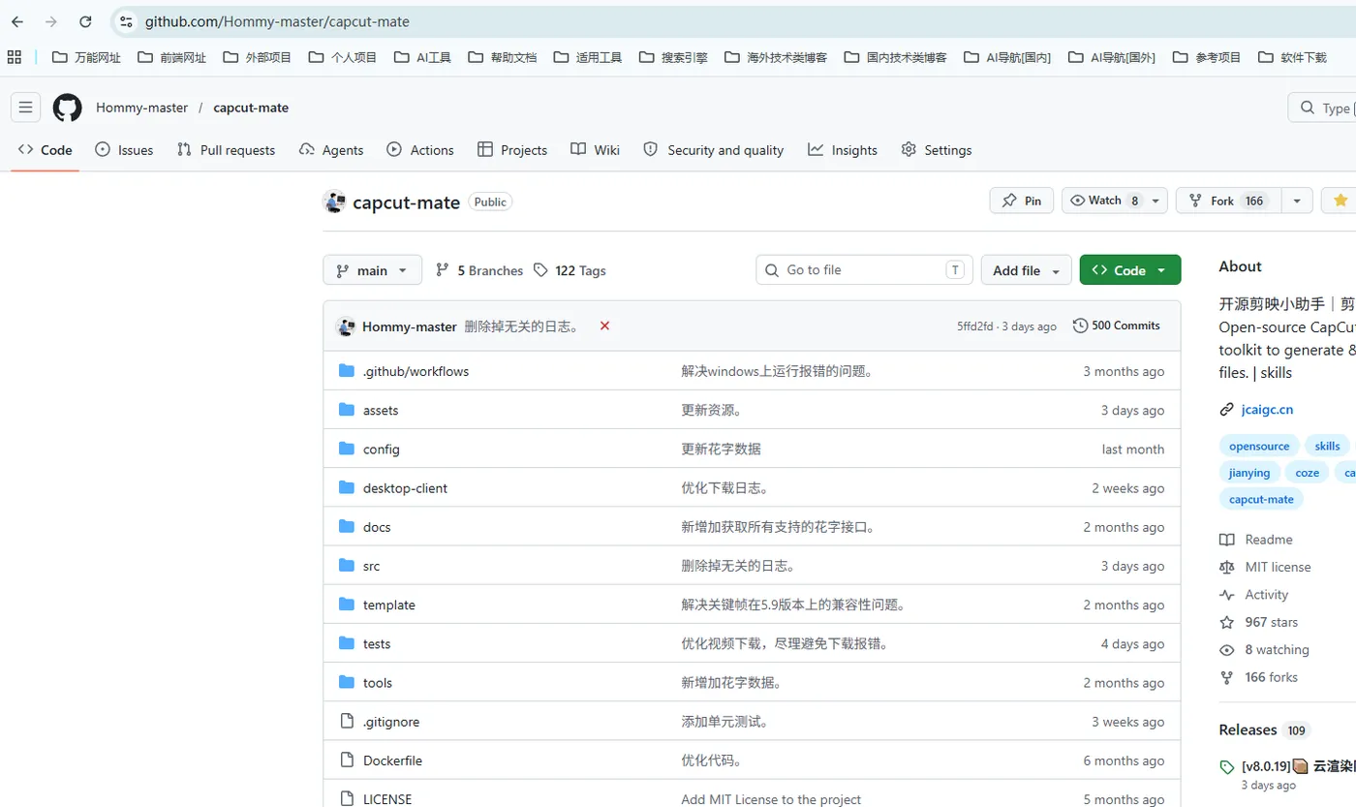Click the browser forward arrow
1356x807 pixels.
point(51,21)
